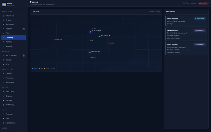Click the Karur city label on map

pyautogui.click(x=92, y=40)
